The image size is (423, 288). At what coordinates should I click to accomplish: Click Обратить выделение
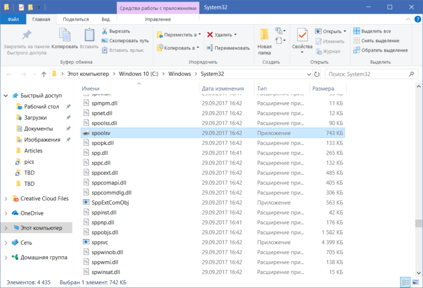[381, 50]
